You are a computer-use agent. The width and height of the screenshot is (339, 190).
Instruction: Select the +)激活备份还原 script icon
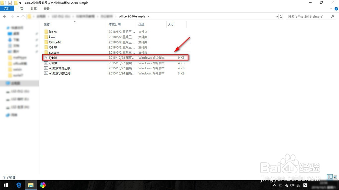point(46,68)
